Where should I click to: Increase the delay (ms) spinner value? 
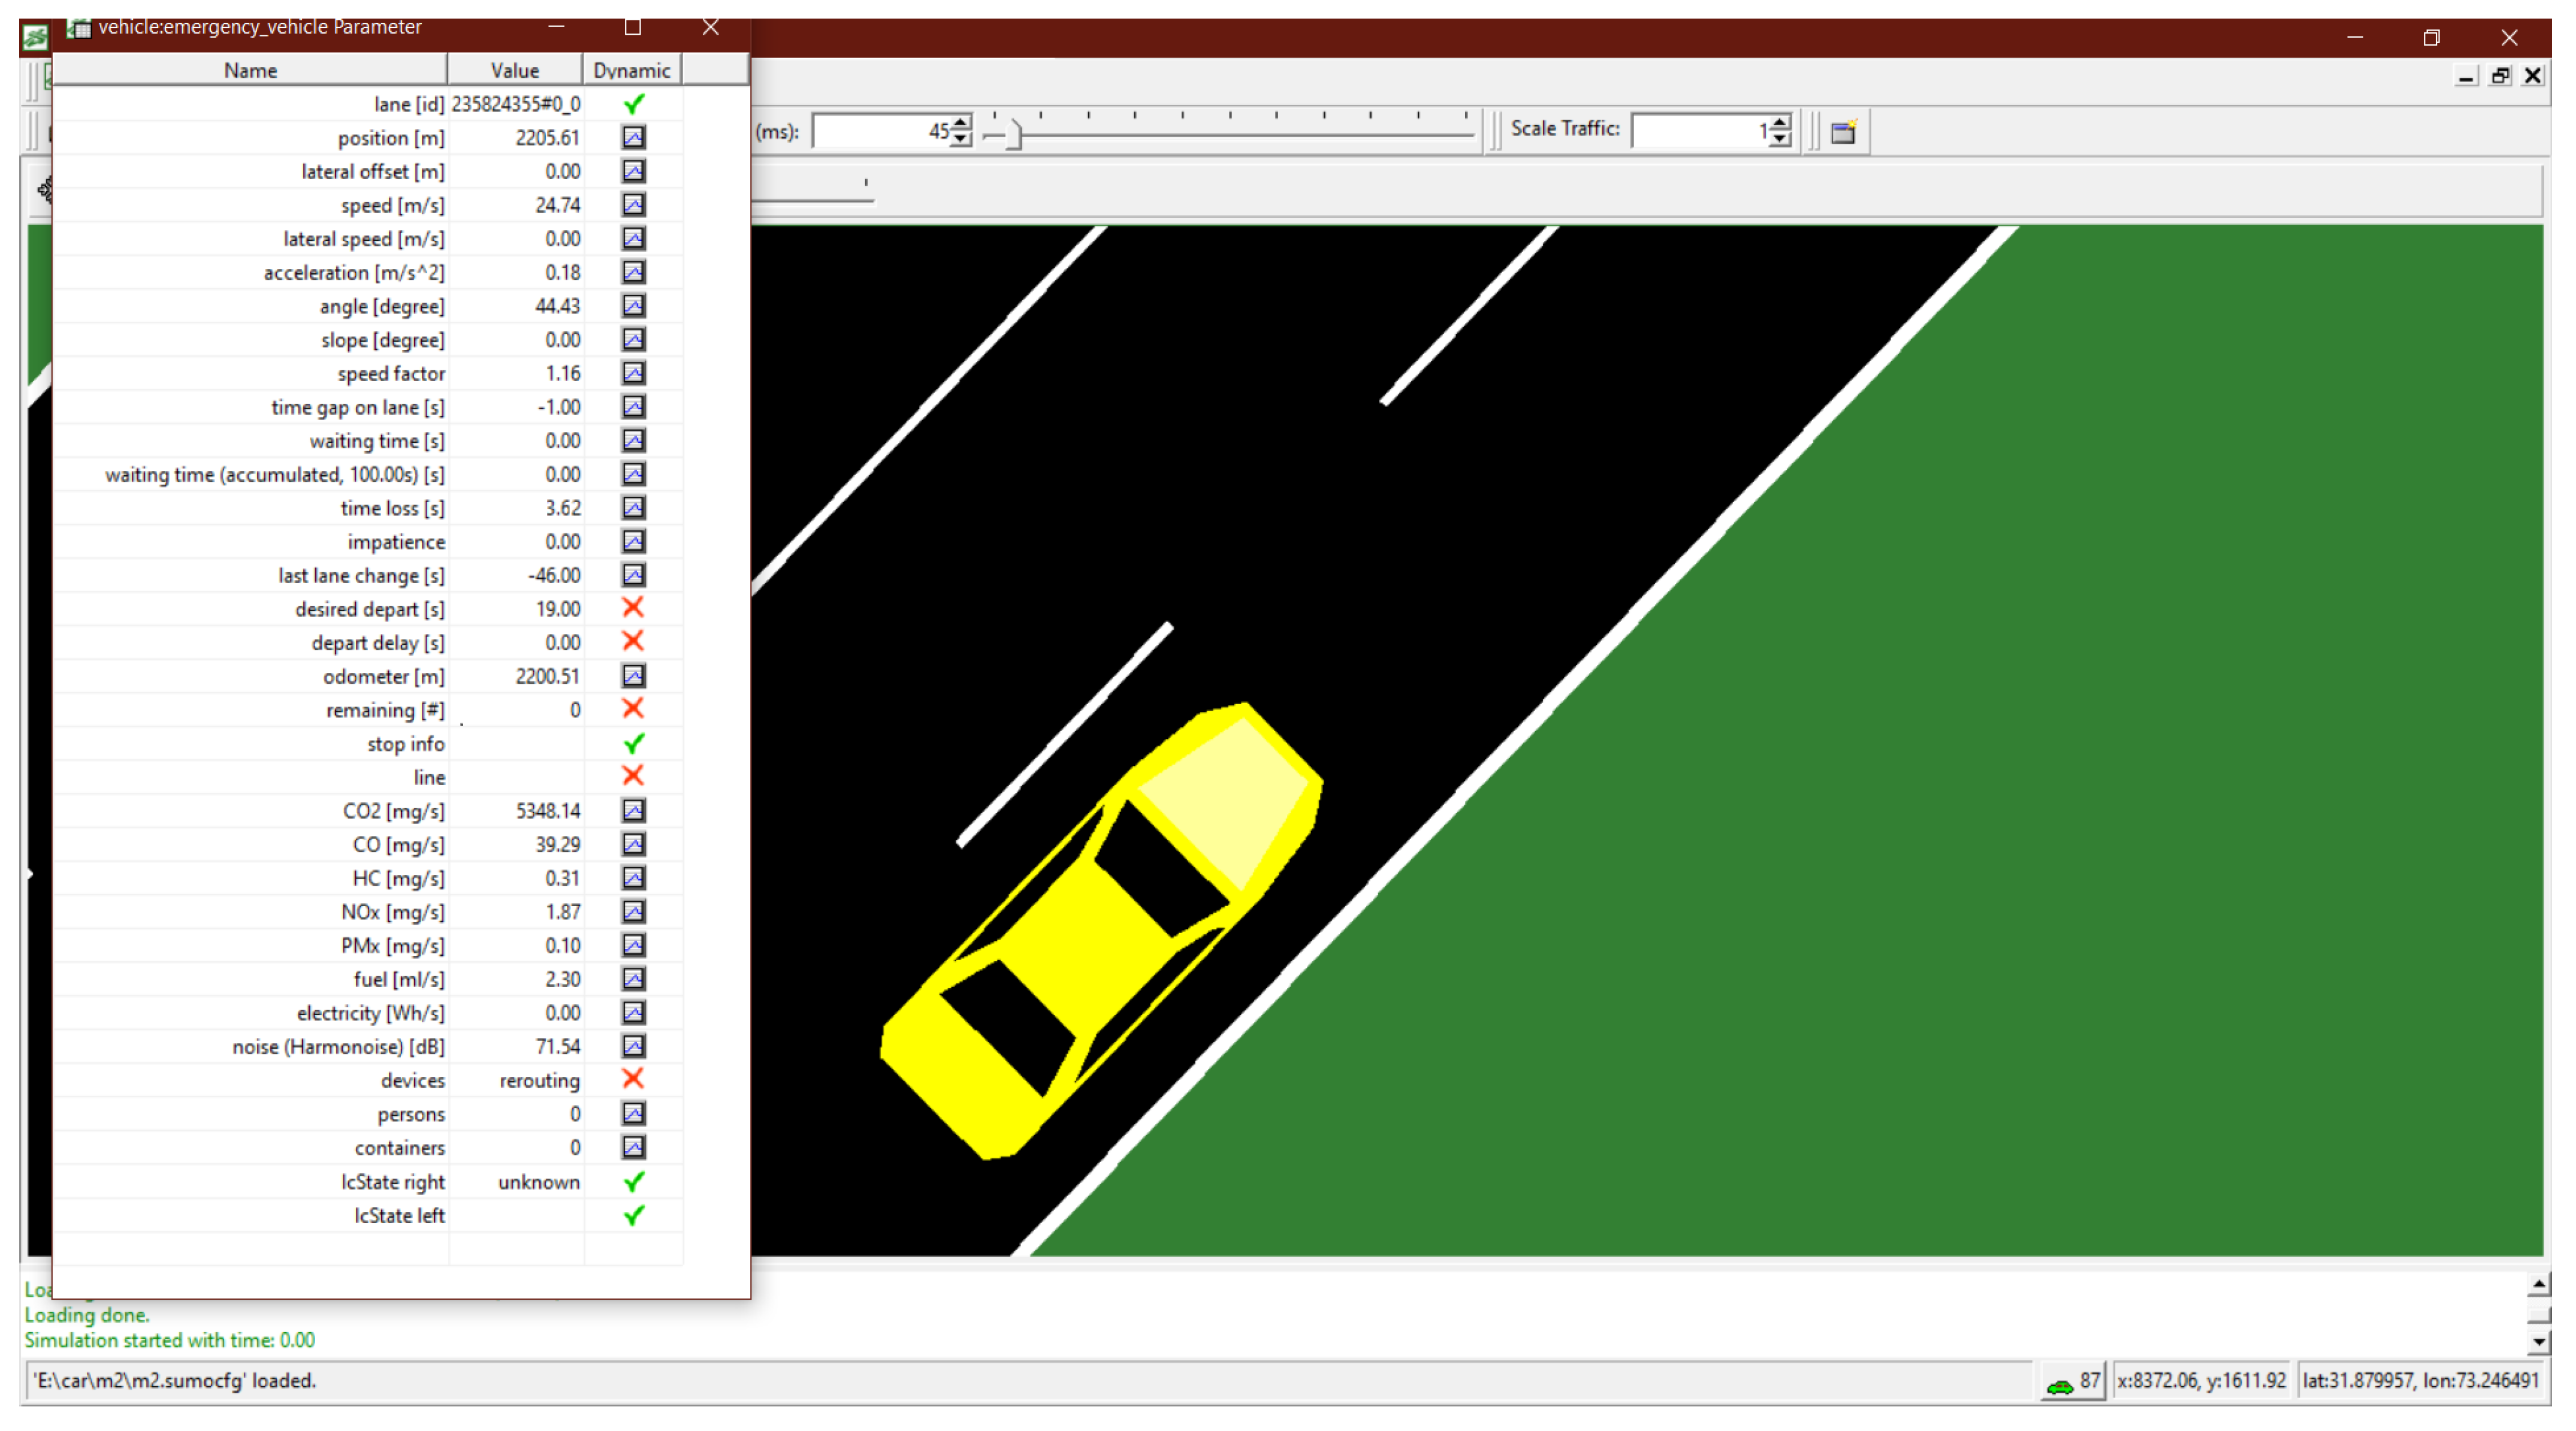961,123
